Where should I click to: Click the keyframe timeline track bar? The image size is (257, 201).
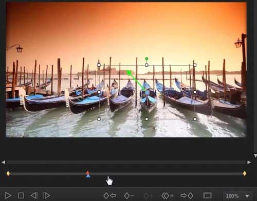click(x=126, y=174)
